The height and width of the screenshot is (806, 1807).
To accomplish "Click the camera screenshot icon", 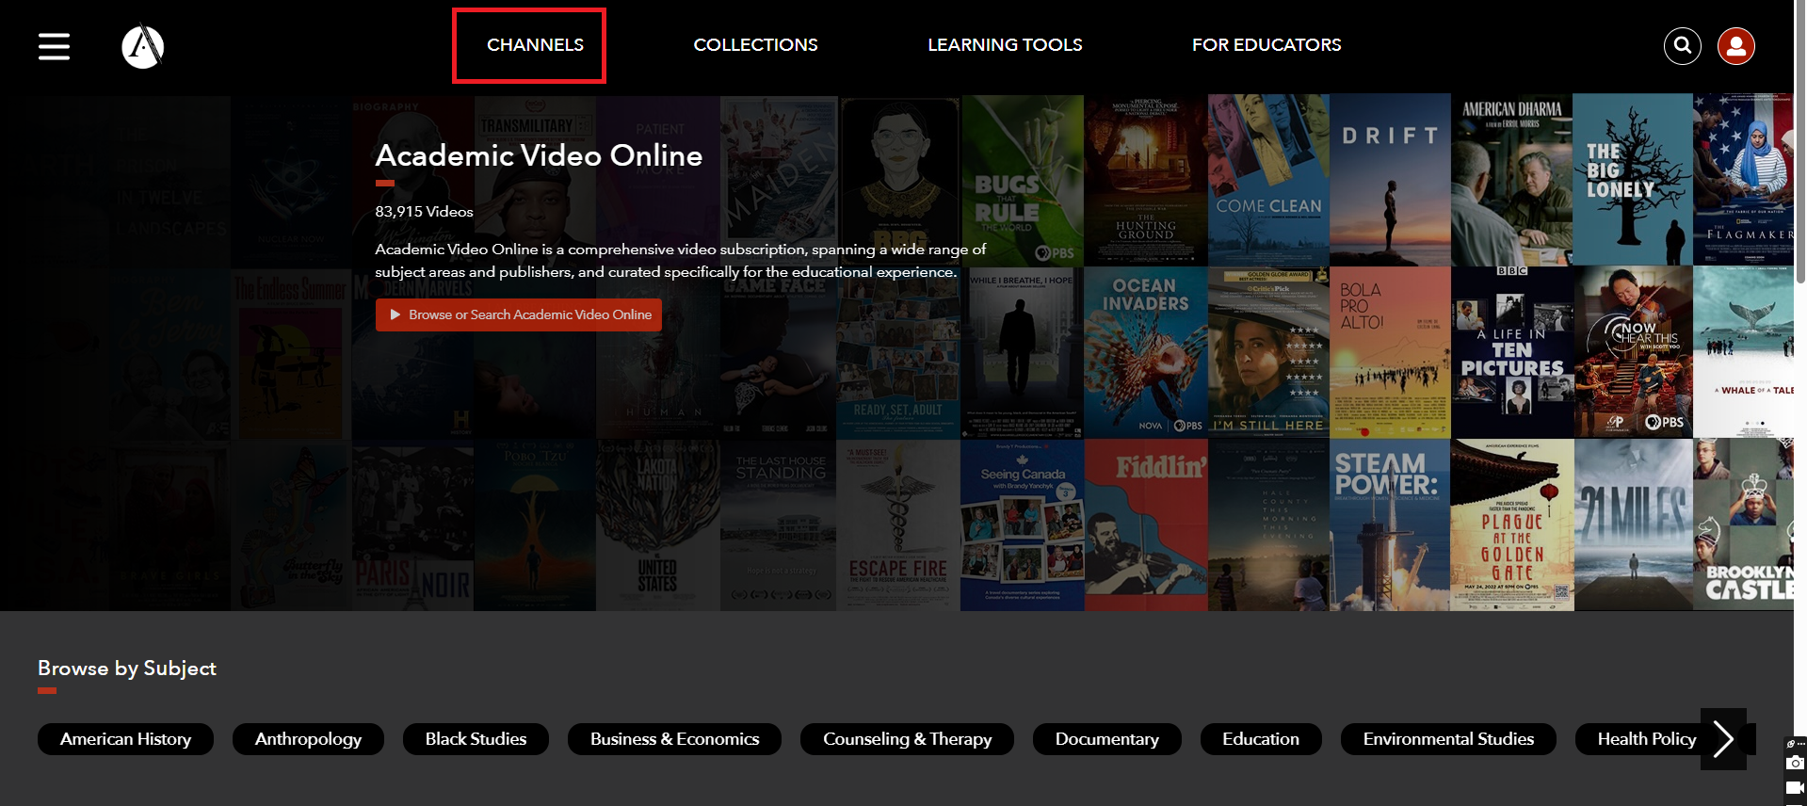I will point(1795,763).
